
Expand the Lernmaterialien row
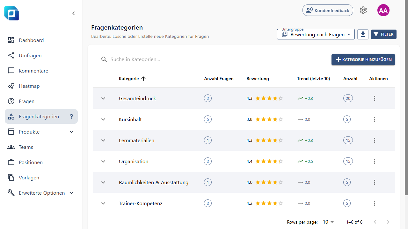pyautogui.click(x=103, y=140)
